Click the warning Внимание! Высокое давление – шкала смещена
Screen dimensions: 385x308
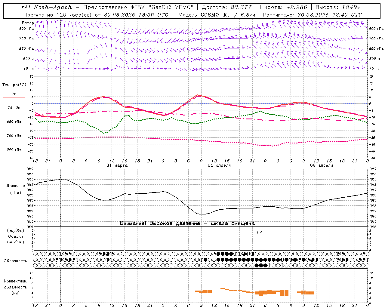pos(187,223)
